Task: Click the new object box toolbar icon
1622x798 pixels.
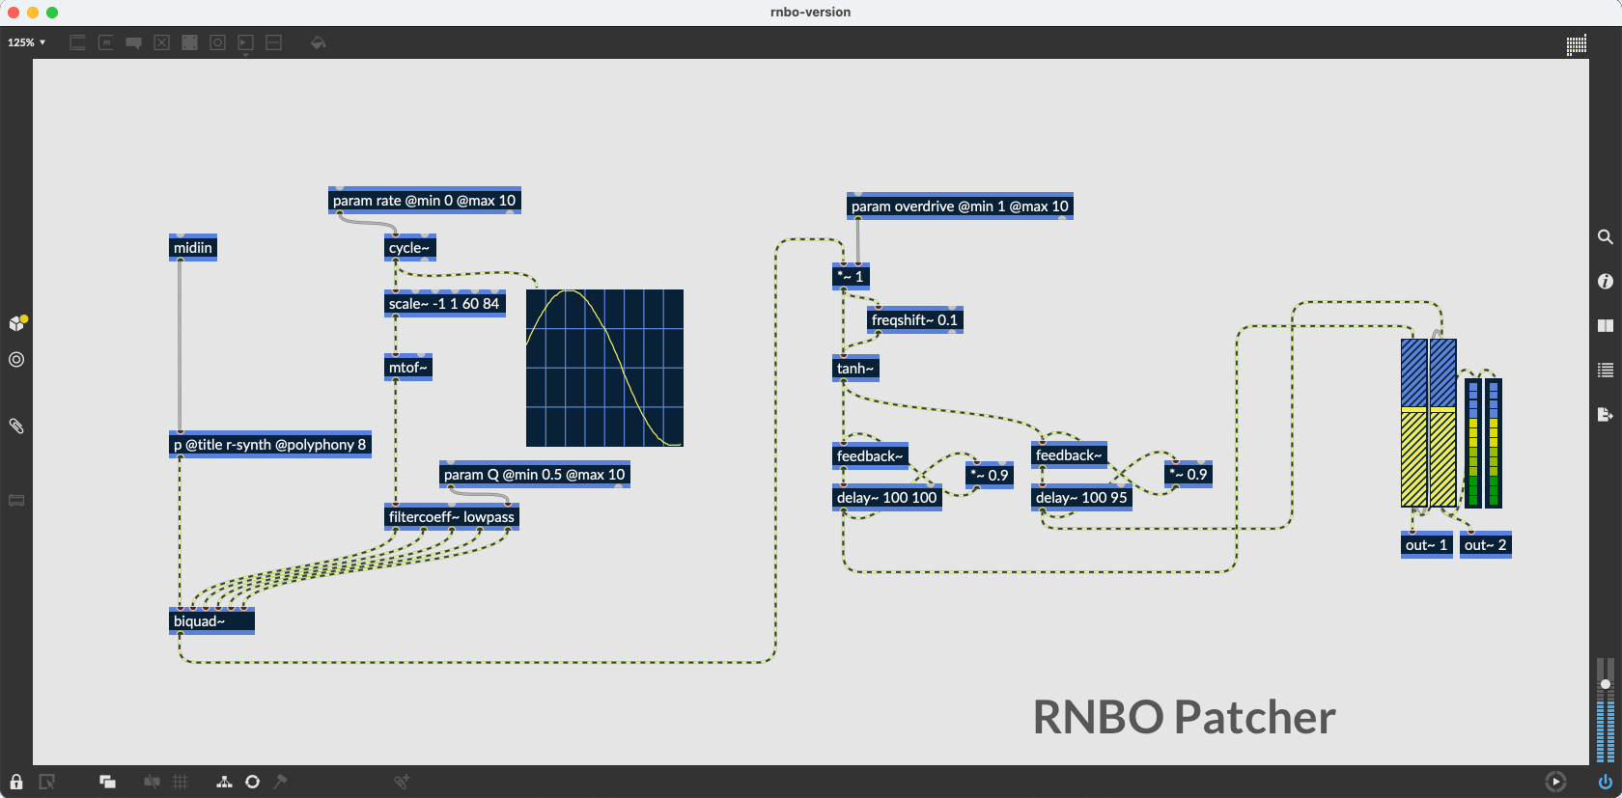Action: tap(78, 42)
